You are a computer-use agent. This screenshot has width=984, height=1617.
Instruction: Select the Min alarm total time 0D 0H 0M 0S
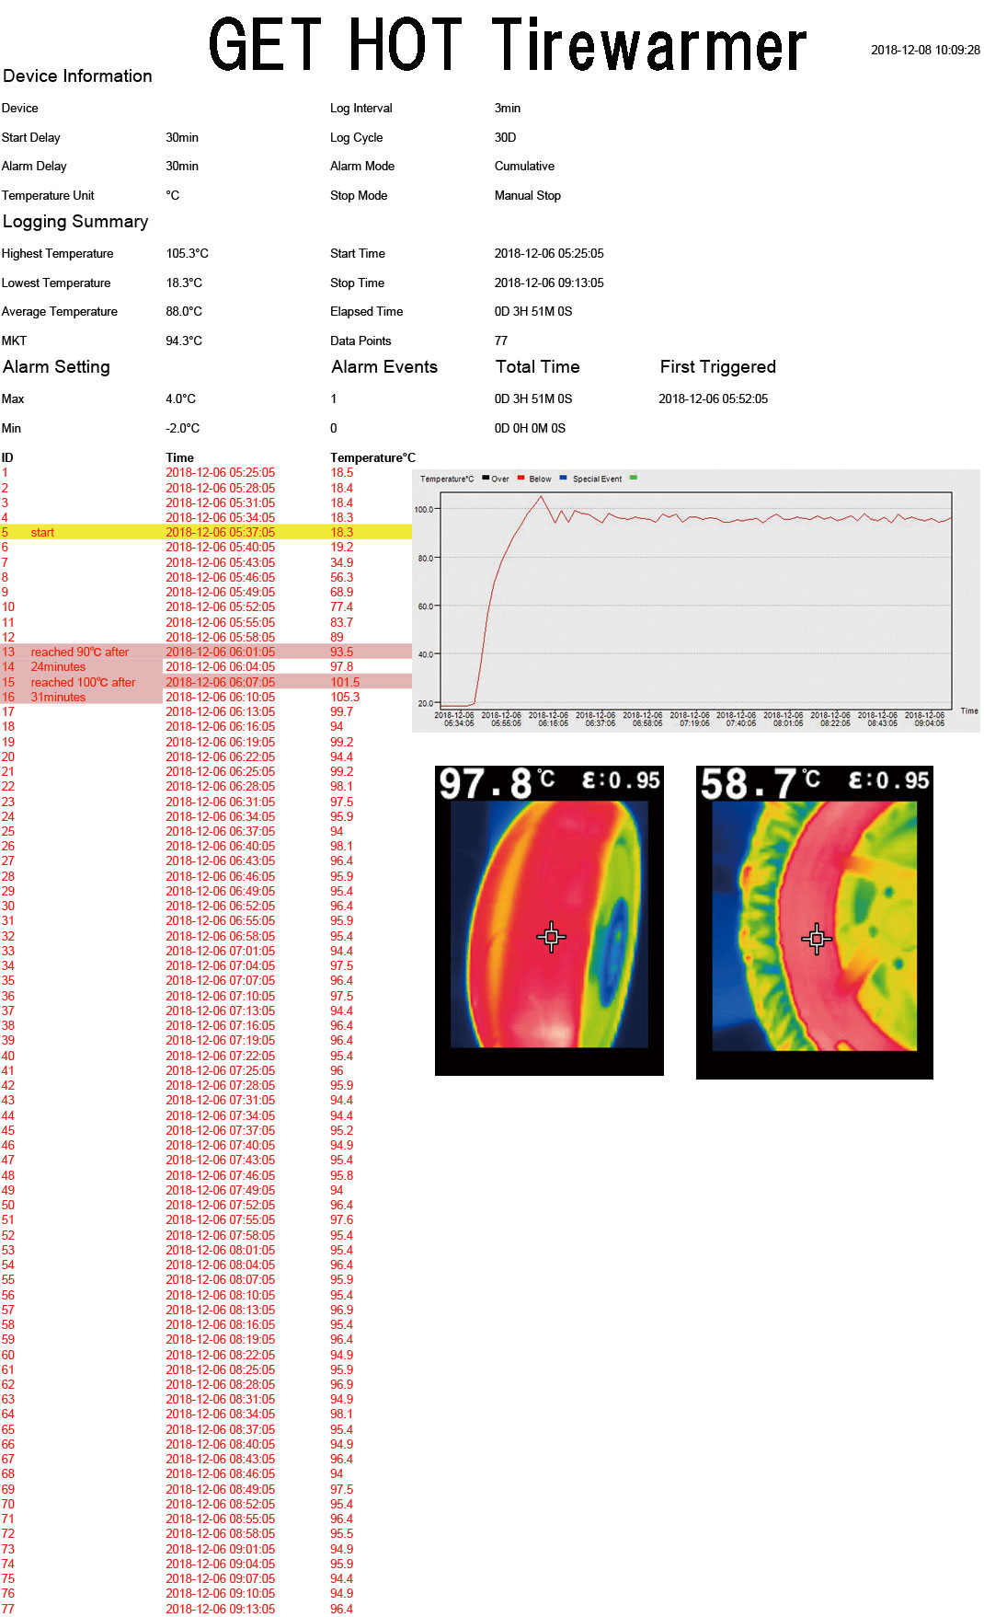[531, 429]
